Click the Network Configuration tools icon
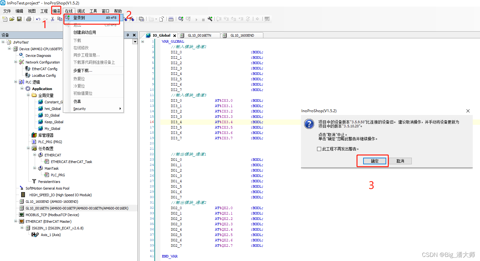The image size is (480, 261). click(x=21, y=62)
